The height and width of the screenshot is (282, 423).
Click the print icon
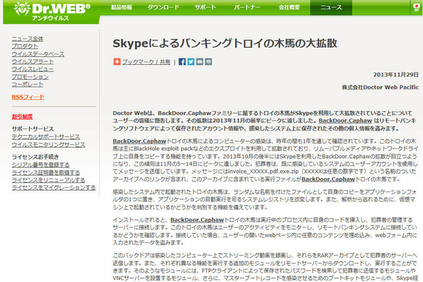tap(208, 62)
